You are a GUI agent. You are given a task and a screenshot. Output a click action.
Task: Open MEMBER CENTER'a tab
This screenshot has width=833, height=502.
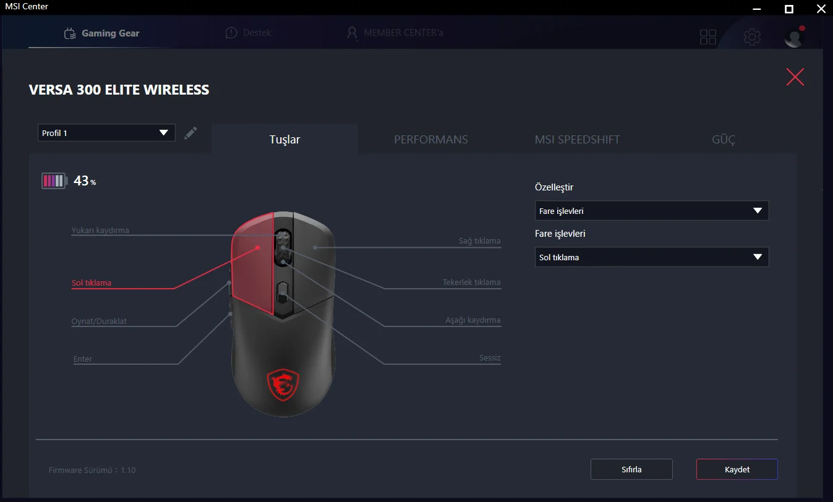pyautogui.click(x=395, y=32)
